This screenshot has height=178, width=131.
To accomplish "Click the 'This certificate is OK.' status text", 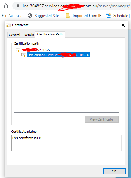I will click(27, 138).
